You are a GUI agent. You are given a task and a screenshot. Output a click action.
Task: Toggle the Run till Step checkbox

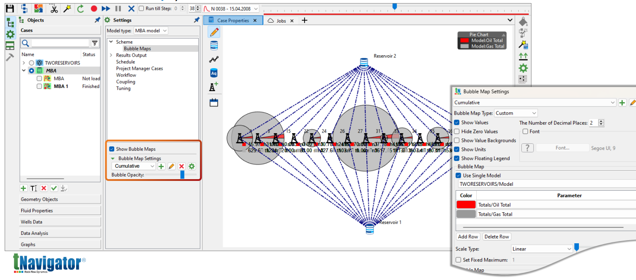pos(141,8)
